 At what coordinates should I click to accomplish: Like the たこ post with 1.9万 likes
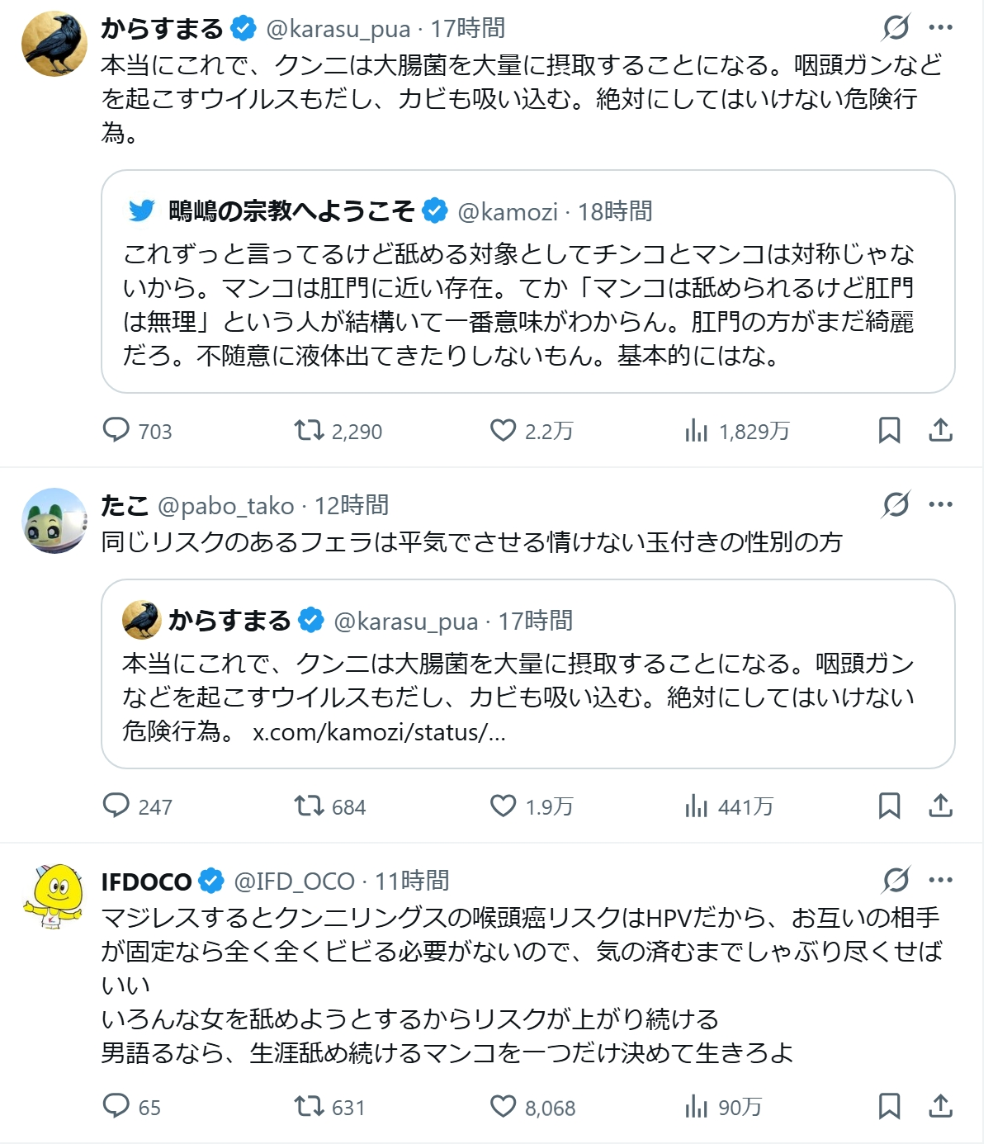click(x=503, y=806)
